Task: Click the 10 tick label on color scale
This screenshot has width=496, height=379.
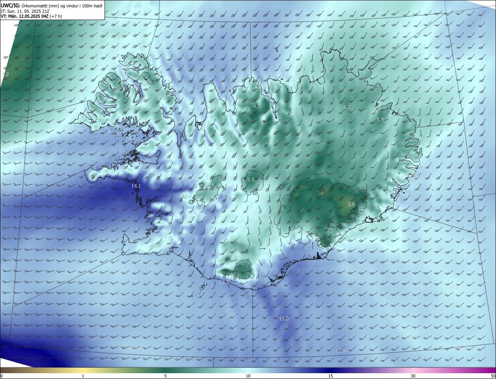Action: point(248,376)
